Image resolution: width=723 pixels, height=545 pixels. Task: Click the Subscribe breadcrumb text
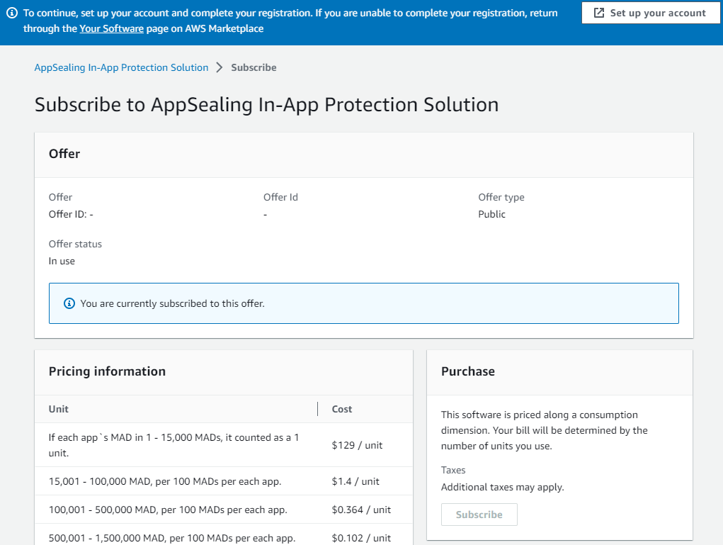pyautogui.click(x=254, y=67)
